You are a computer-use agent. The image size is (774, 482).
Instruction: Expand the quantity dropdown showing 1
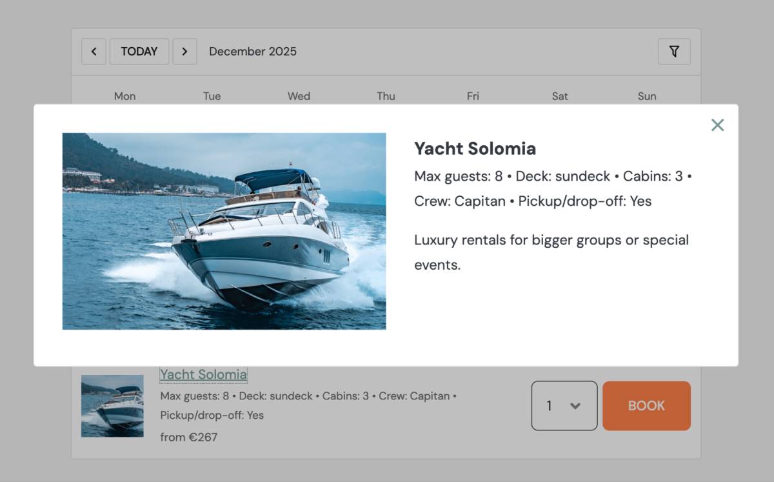[564, 406]
